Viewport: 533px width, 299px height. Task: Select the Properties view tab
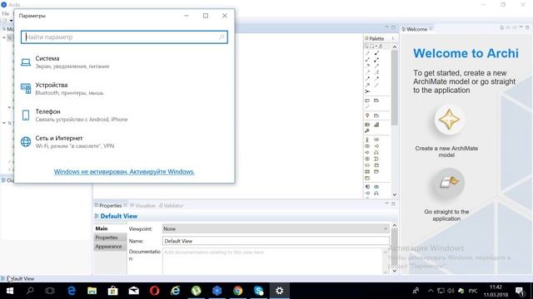(x=110, y=205)
